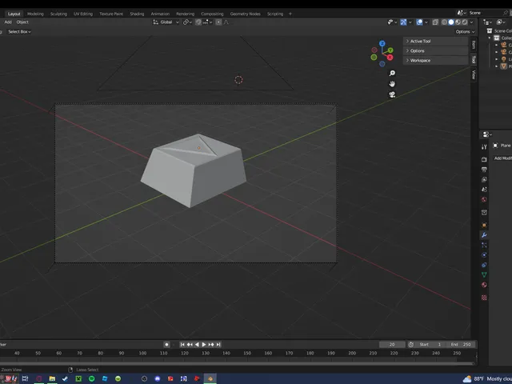The height and width of the screenshot is (384, 512).
Task: Toggle show overlays button
Action: coord(419,22)
